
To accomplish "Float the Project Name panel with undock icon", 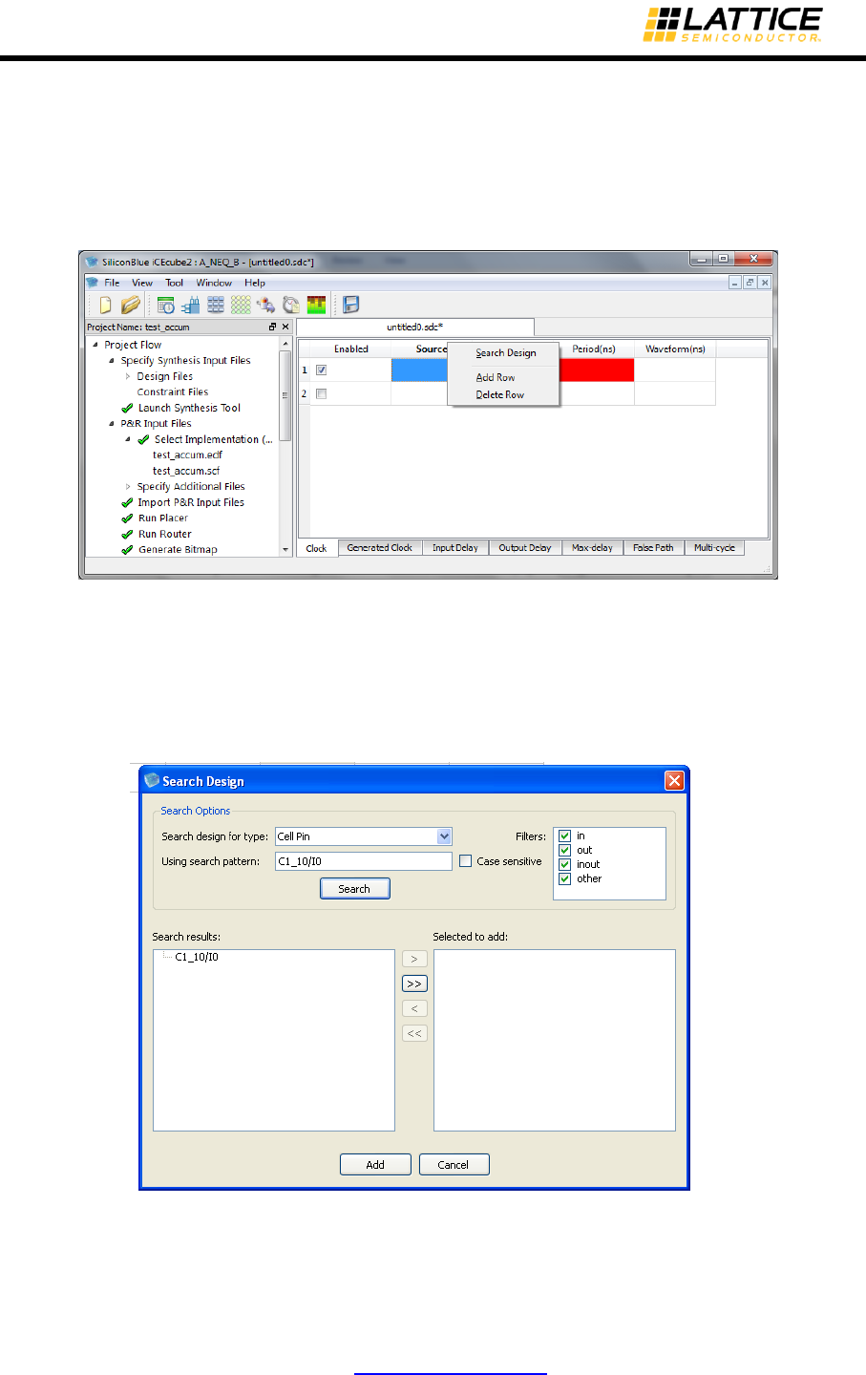I will tap(272, 327).
